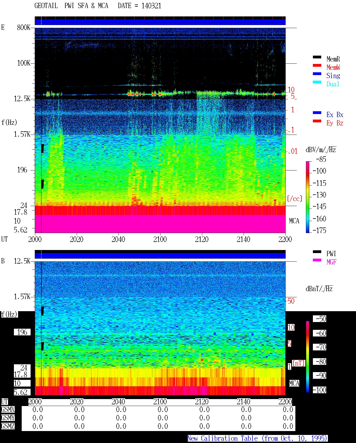The width and height of the screenshot is (356, 443).
Task: Click the 196 label on the B panel
Action: pyautogui.click(x=22, y=332)
